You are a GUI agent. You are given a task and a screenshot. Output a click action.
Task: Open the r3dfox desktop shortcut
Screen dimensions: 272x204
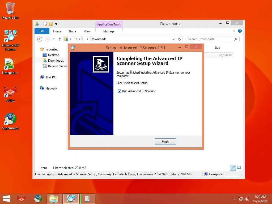click(10, 94)
